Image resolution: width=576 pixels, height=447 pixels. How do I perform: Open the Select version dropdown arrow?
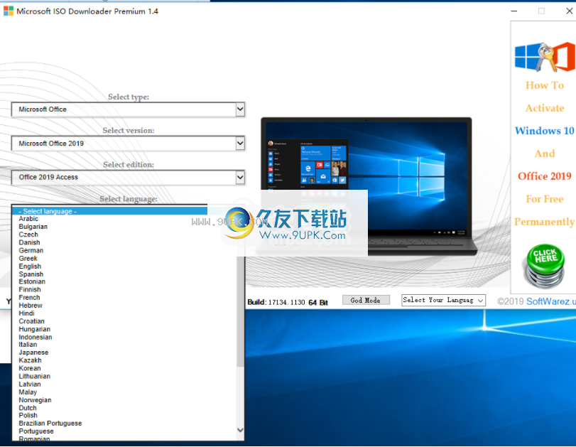[240, 143]
